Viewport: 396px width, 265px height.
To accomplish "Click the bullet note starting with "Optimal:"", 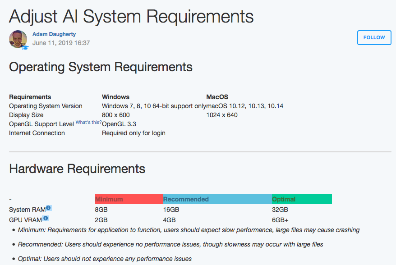I will (x=105, y=259).
